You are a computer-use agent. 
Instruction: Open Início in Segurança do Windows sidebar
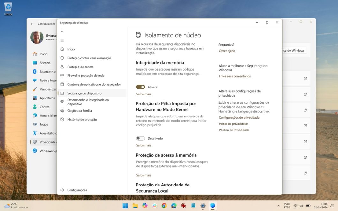point(92,49)
